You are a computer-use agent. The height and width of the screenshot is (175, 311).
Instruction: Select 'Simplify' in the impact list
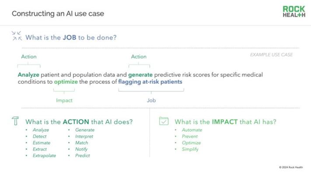coord(190,149)
